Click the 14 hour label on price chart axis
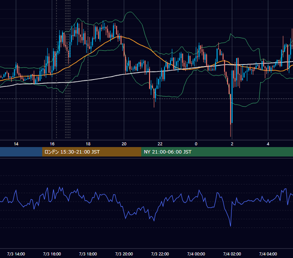Viewport: 293px width, 258px height. (x=16, y=144)
